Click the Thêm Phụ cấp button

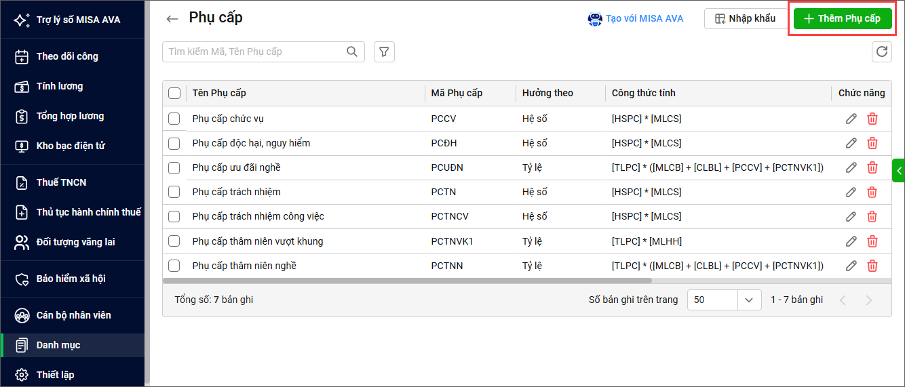[843, 19]
